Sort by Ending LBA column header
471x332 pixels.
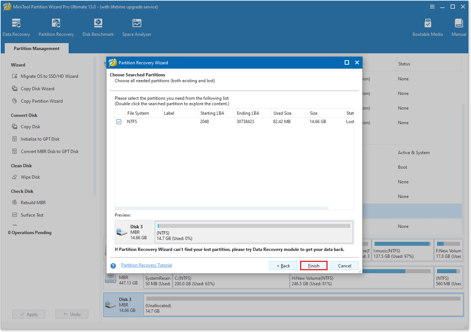253,113
